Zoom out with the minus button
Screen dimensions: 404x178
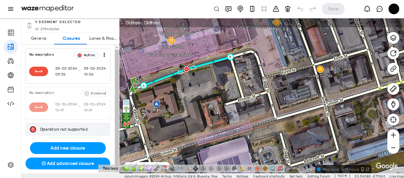(393, 147)
